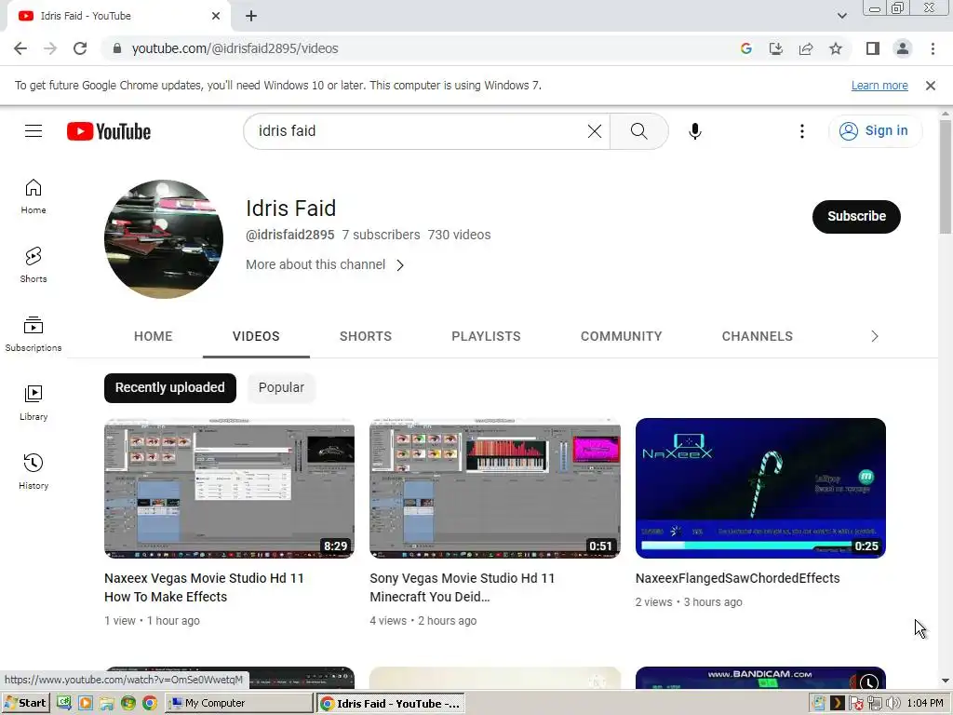The height and width of the screenshot is (715, 953).
Task: Select the Recently uploaded filter chip
Action: (x=170, y=388)
